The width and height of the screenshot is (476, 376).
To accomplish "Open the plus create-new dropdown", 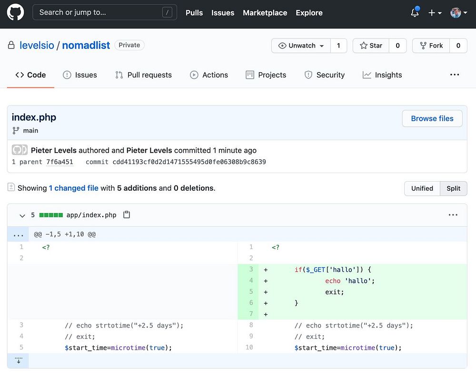I will [435, 13].
